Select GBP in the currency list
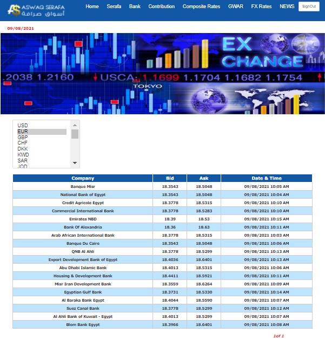The width and height of the screenshot is (325, 339). pyautogui.click(x=42, y=138)
